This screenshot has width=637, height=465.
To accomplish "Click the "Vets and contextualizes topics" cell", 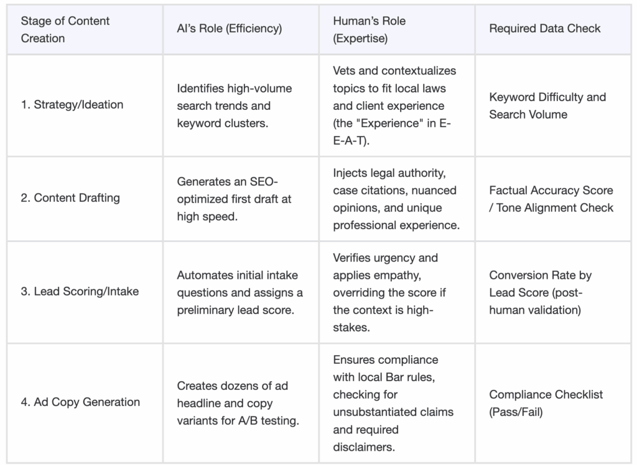I will click(x=394, y=106).
